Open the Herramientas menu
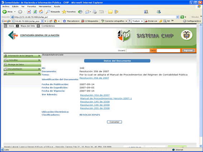This screenshot has height=152, width=203. (x=45, y=6)
